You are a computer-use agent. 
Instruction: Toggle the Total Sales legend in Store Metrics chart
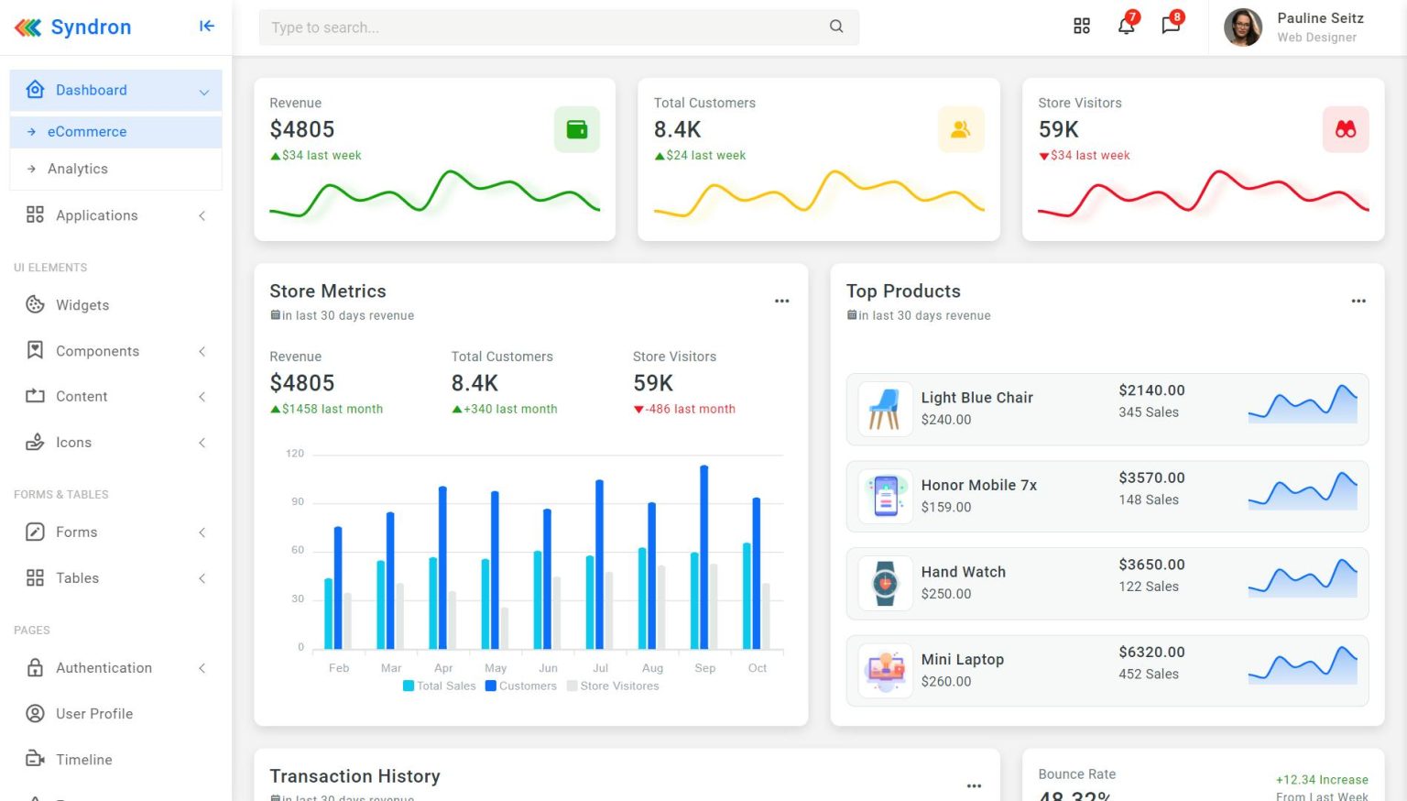tap(439, 686)
